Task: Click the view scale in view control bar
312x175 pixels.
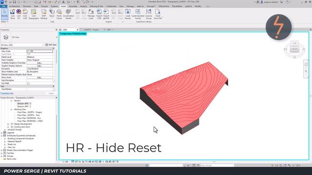Action: click(65, 162)
